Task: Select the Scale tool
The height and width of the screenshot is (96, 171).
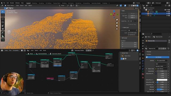Action: pyautogui.click(x=3, y=26)
